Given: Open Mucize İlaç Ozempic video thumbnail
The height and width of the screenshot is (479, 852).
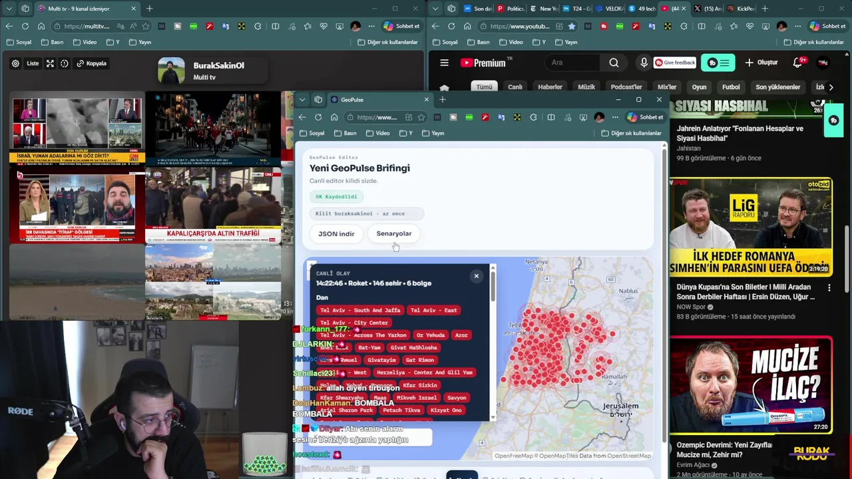Looking at the screenshot, I should [751, 385].
